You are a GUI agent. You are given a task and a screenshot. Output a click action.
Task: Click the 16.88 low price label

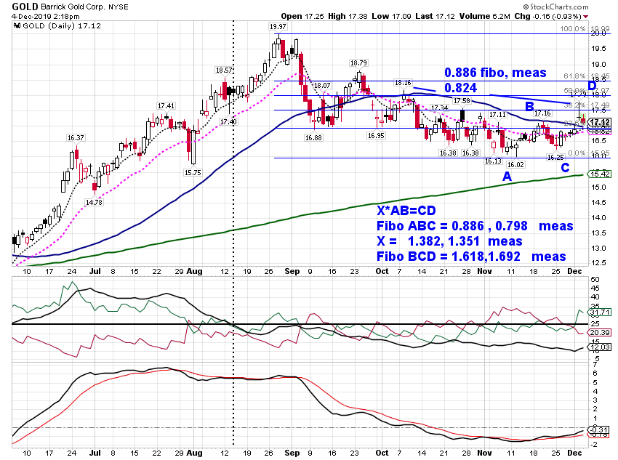313,137
